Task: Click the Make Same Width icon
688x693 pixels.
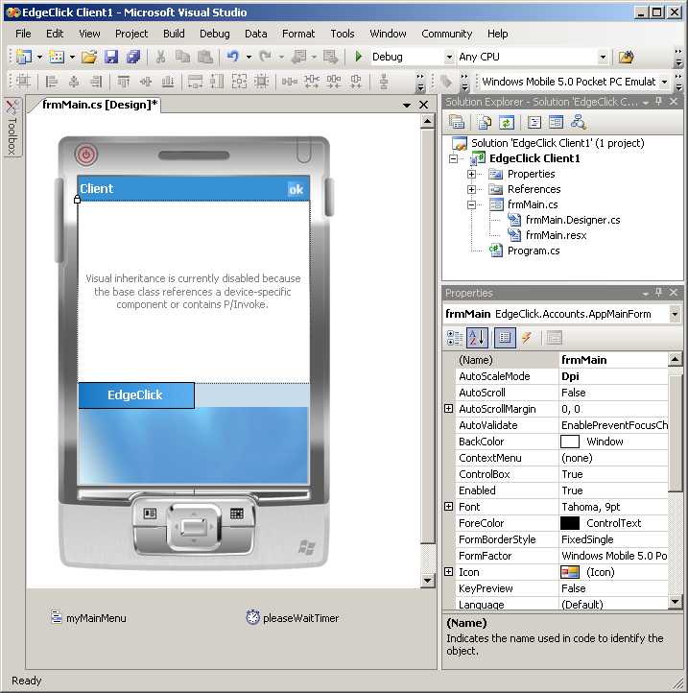Action: (x=195, y=82)
